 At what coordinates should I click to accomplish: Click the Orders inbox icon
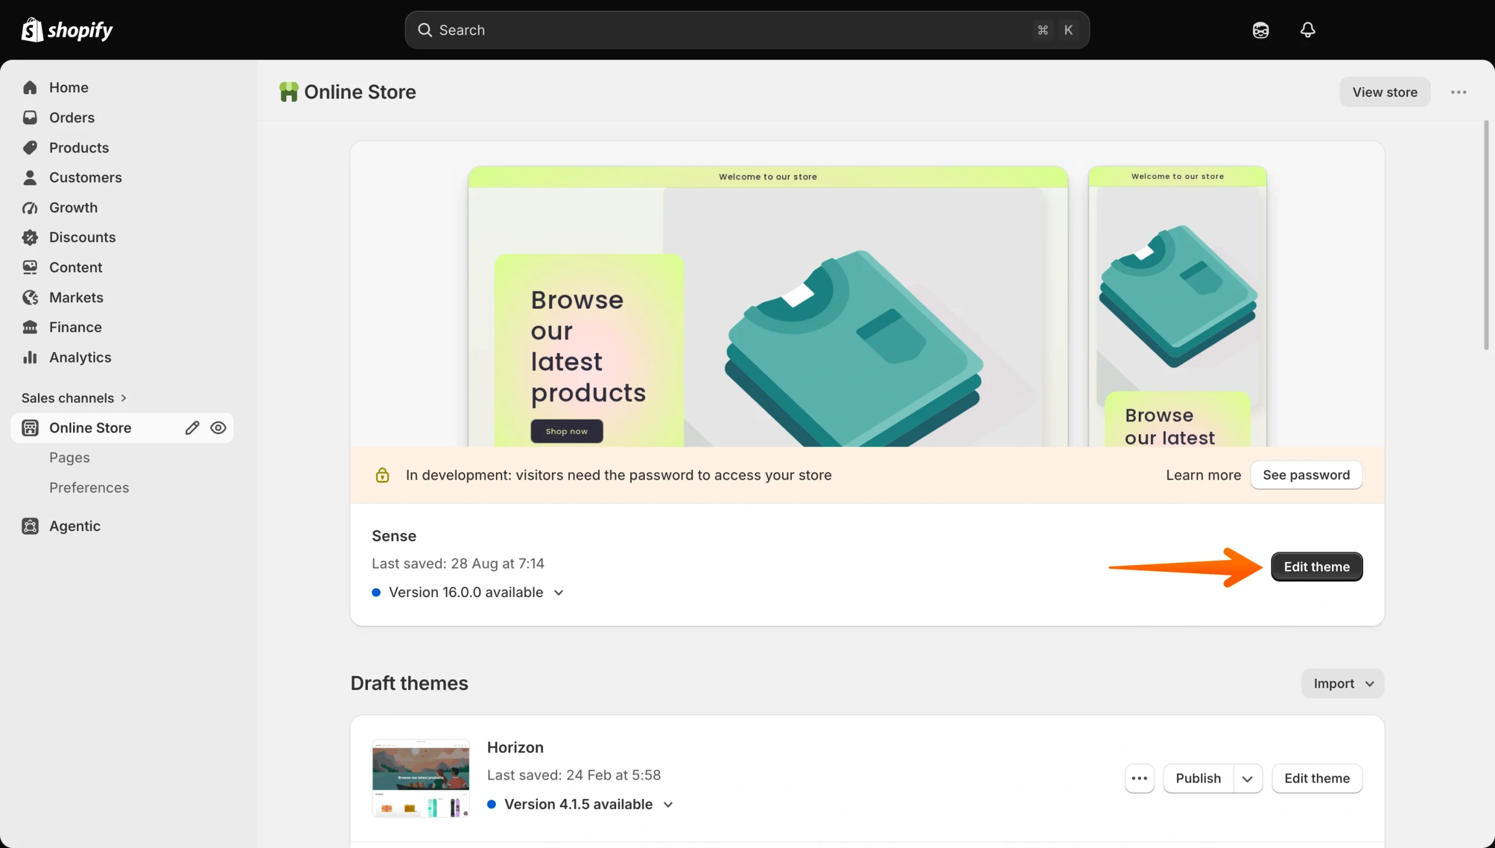[30, 117]
